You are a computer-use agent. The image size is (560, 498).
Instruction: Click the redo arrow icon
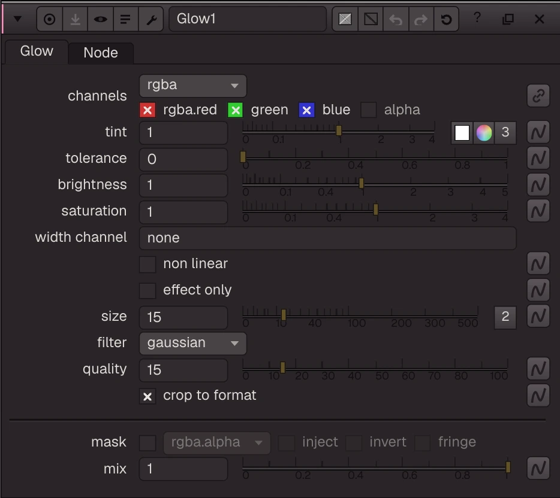point(421,19)
